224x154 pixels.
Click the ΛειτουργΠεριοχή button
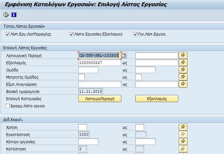(100, 99)
